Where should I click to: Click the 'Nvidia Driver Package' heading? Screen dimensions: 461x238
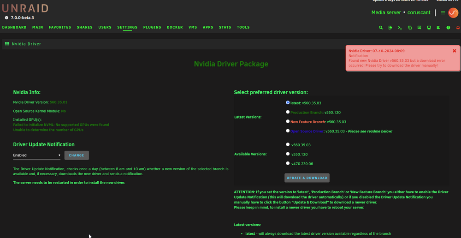(x=231, y=64)
